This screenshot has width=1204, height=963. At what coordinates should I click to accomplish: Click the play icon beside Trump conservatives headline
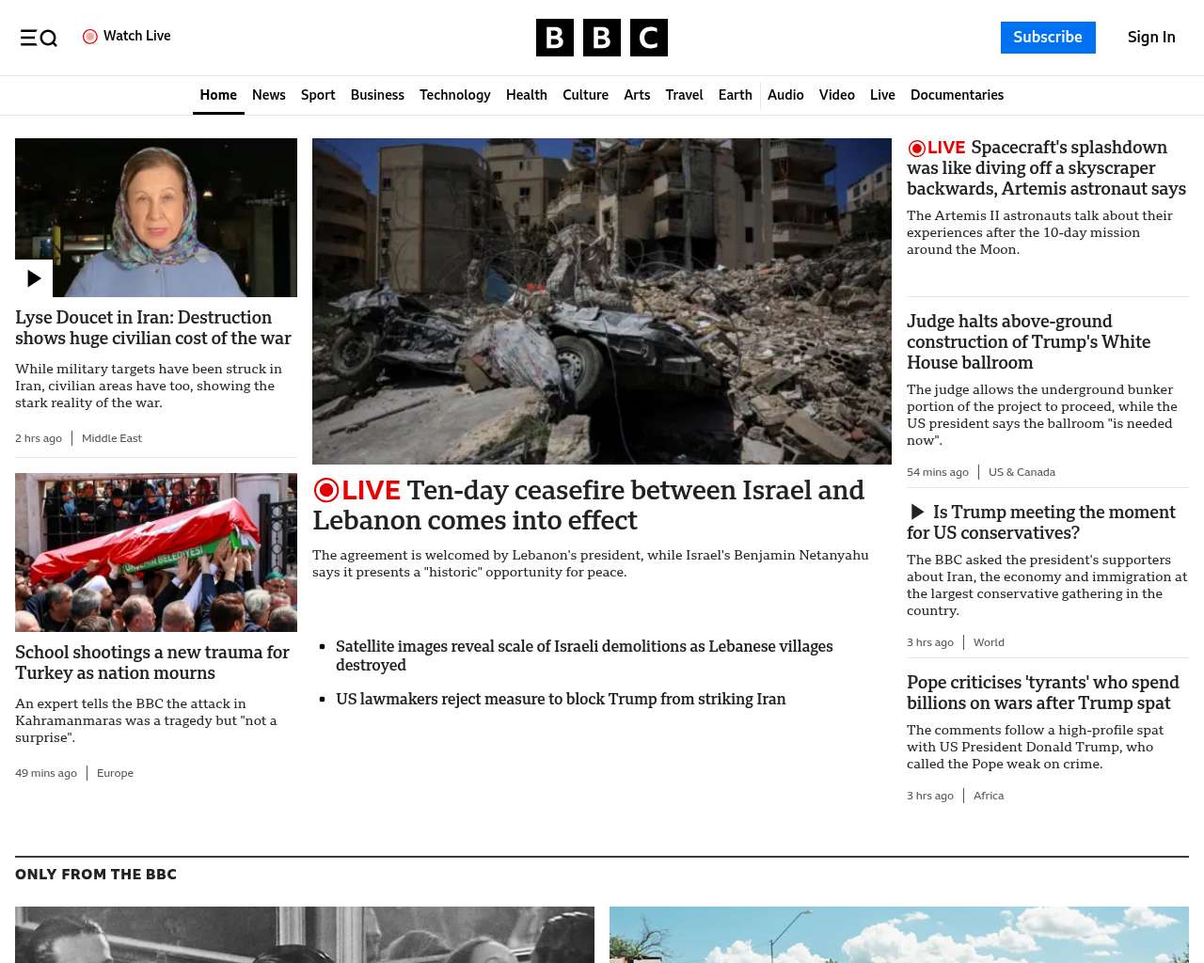point(917,513)
